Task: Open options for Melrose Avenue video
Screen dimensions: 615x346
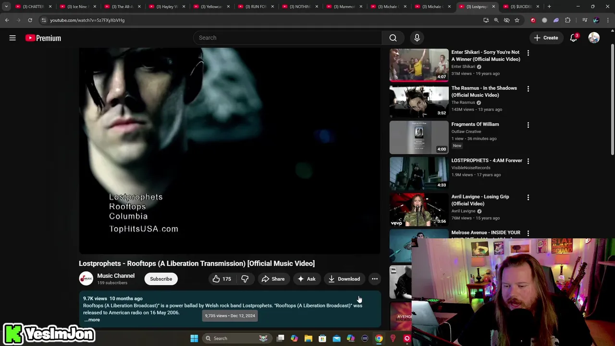Action: point(528,234)
